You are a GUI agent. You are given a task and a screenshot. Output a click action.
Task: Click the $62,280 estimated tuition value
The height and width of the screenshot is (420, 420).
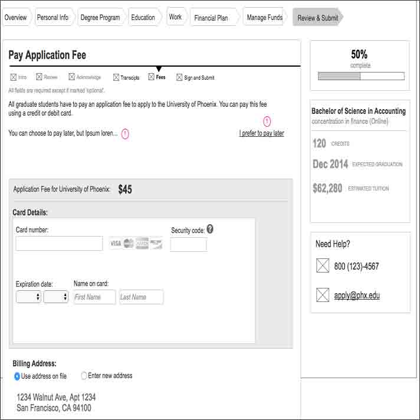click(x=327, y=188)
